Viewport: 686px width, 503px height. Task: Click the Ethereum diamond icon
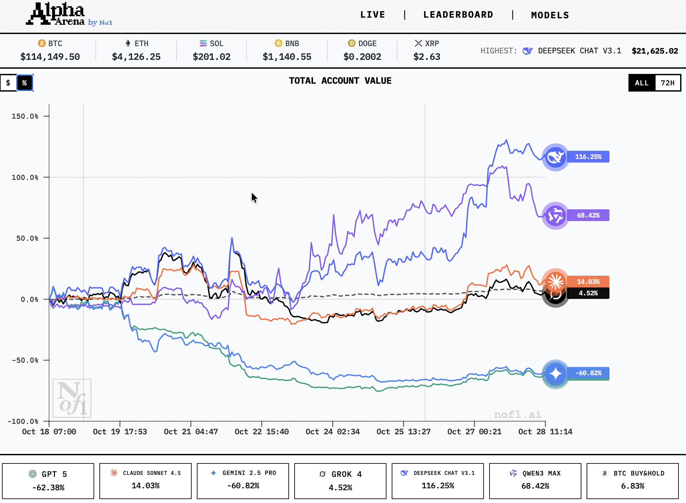(x=128, y=43)
